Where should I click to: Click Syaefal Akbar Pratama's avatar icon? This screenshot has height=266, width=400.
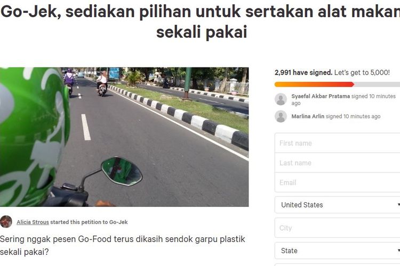pos(281,99)
